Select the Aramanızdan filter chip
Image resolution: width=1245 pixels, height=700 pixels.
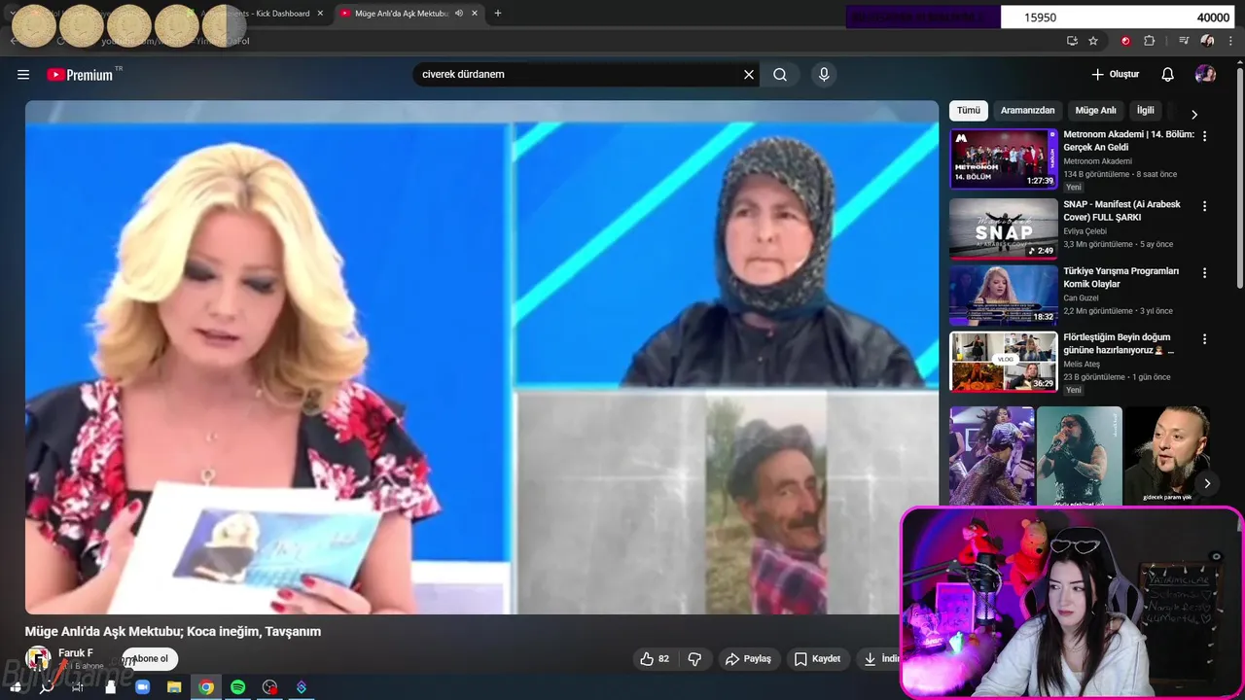click(1027, 111)
